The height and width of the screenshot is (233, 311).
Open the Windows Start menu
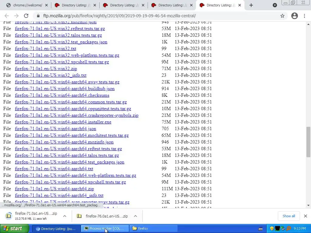tap(15, 229)
